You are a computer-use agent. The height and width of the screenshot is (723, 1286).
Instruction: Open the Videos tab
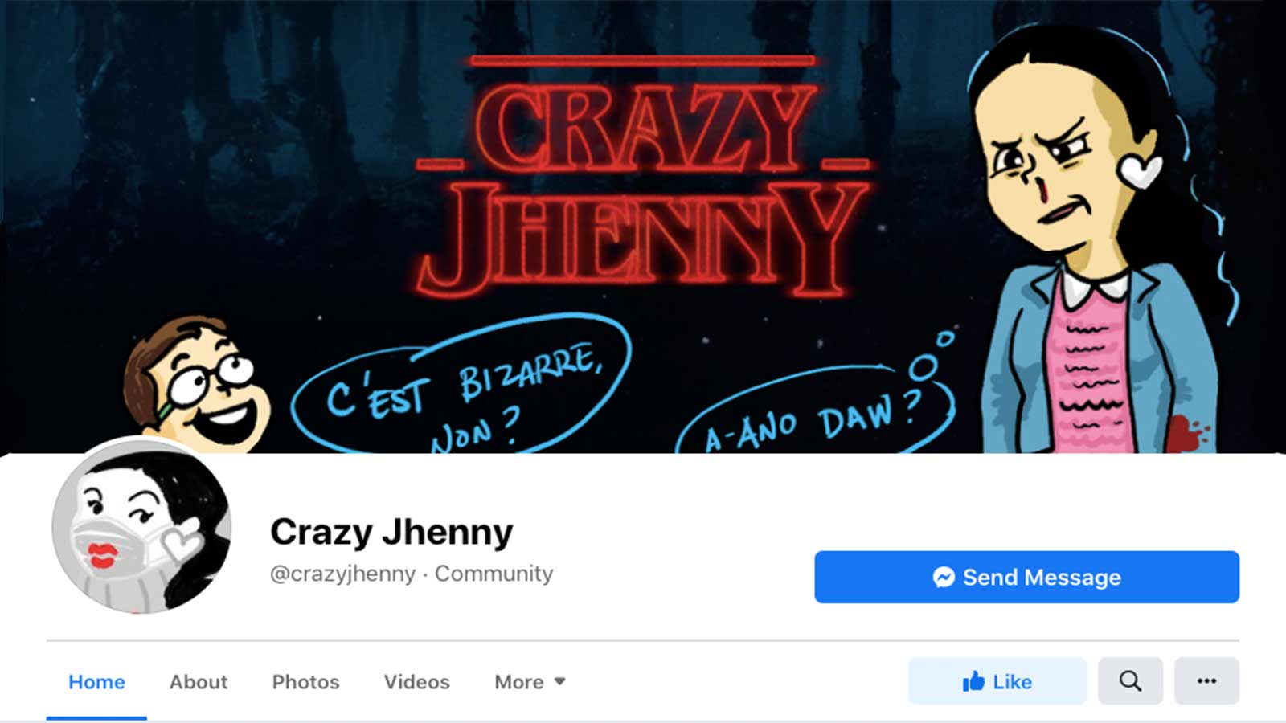point(416,681)
